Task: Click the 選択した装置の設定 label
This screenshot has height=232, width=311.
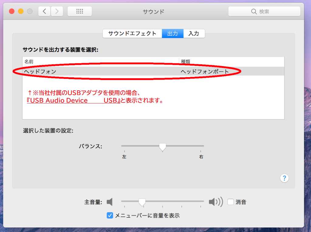Action: (x=48, y=131)
